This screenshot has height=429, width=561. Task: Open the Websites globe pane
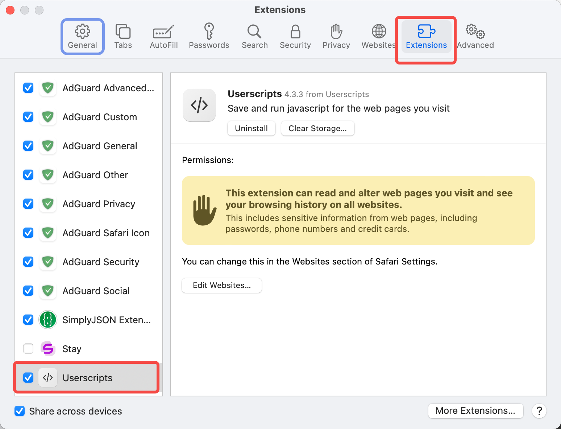click(379, 32)
